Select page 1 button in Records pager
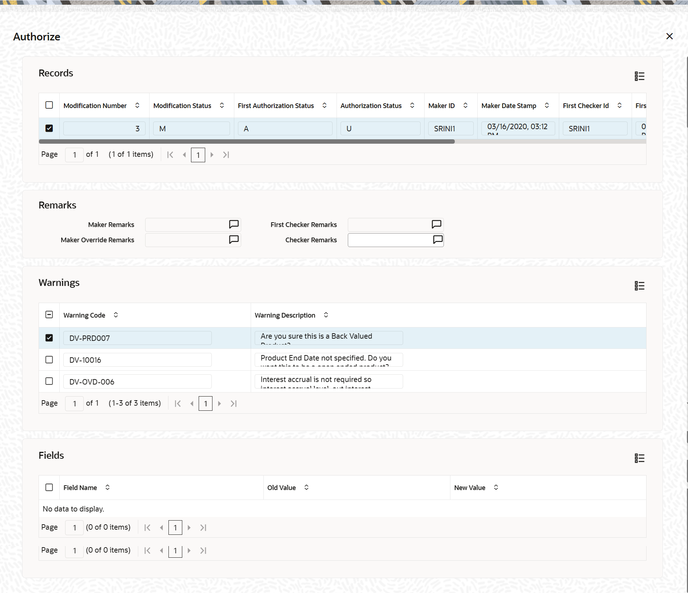 (198, 155)
